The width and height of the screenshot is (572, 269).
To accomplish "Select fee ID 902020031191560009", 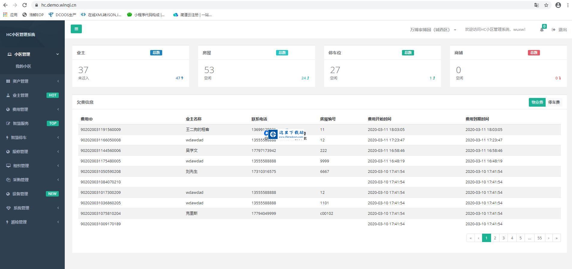I will click(x=101, y=129).
